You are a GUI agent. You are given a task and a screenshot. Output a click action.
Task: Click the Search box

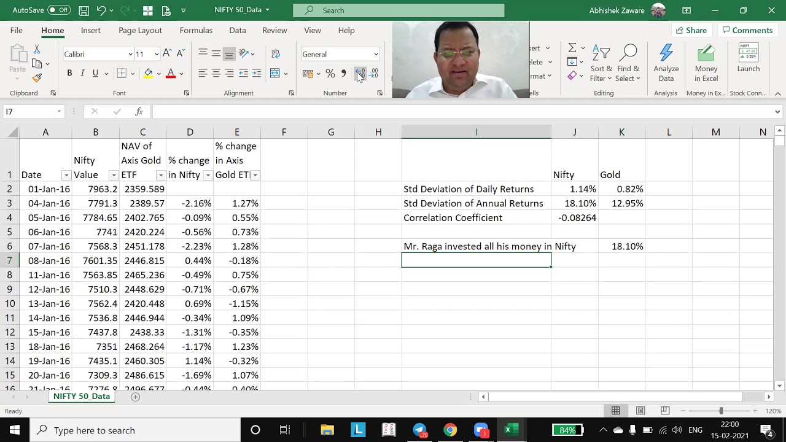pos(399,10)
